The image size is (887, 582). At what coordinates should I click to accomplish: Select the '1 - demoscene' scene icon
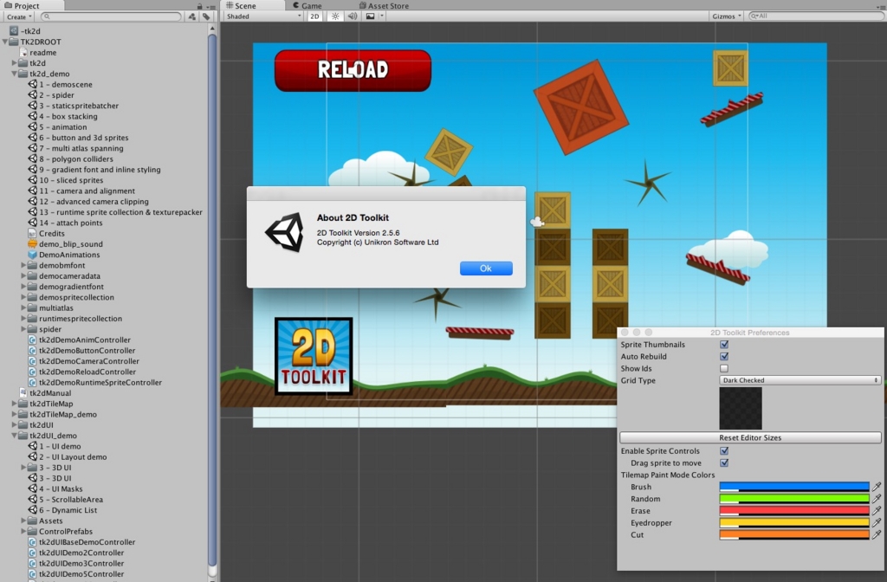[x=33, y=84]
